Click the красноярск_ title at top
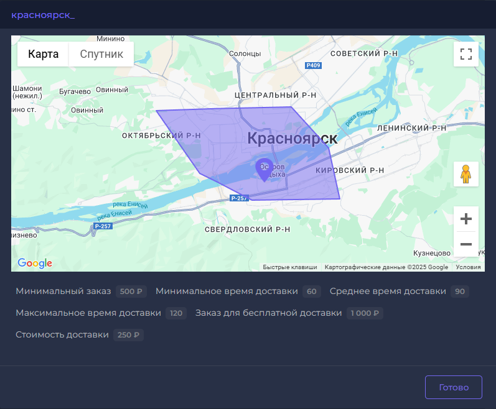This screenshot has height=409, width=496. pyautogui.click(x=43, y=14)
